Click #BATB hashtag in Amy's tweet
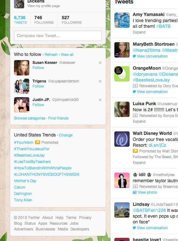 pos(163,26)
